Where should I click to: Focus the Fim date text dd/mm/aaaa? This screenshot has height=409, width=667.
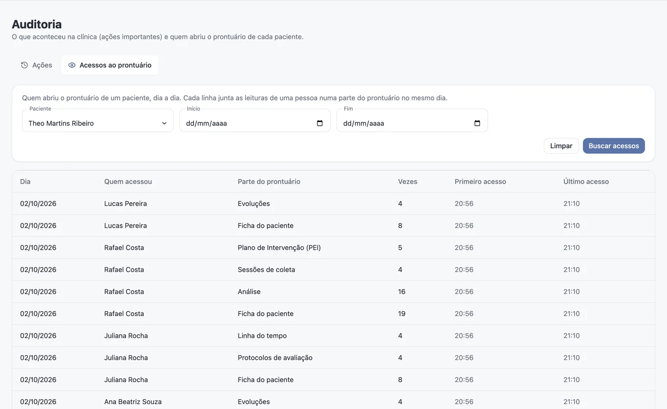(364, 123)
